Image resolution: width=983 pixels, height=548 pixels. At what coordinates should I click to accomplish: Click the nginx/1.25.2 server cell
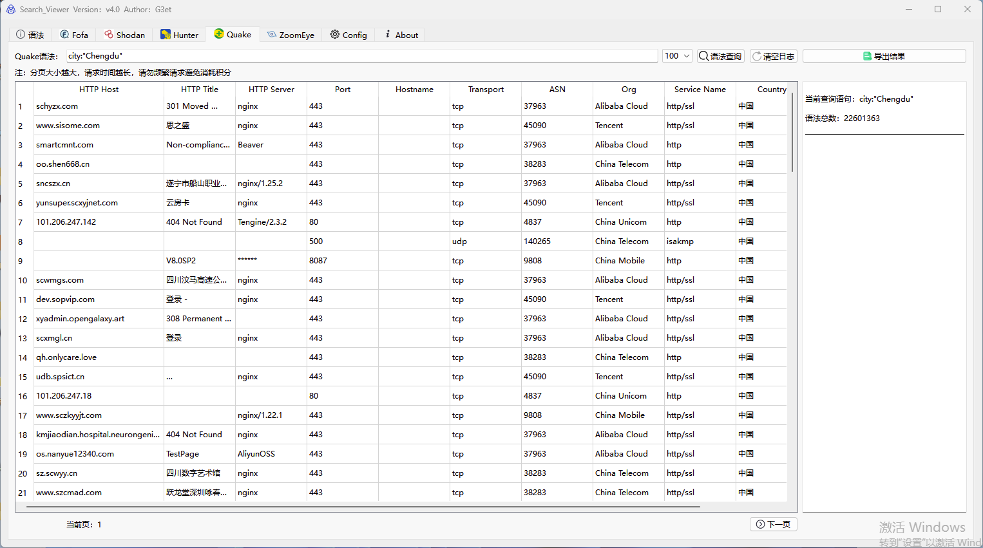click(x=271, y=184)
